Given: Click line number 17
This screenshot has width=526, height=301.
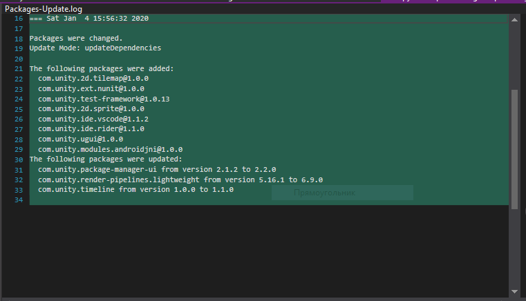Looking at the screenshot, I should coord(19,29).
